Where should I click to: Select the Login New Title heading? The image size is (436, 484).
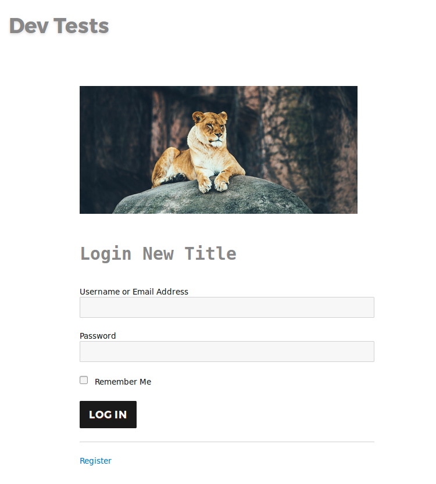click(x=158, y=253)
